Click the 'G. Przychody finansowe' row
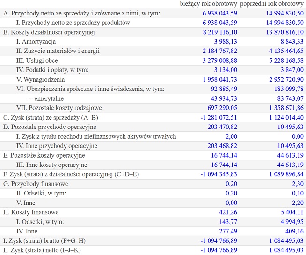 click(x=153, y=184)
